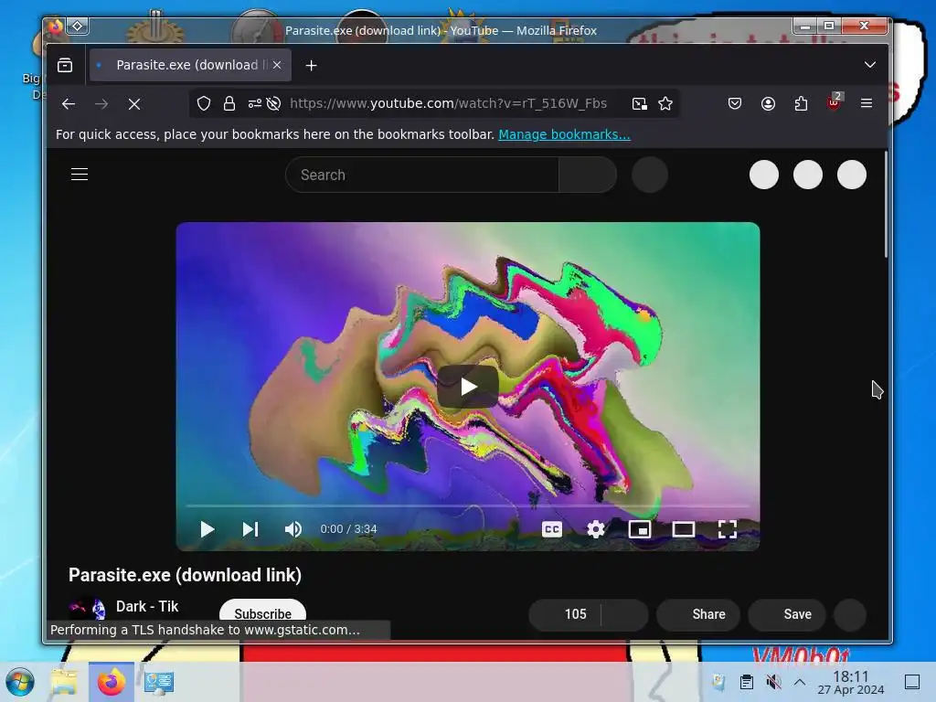Open the Firefox application menu

coord(867,103)
